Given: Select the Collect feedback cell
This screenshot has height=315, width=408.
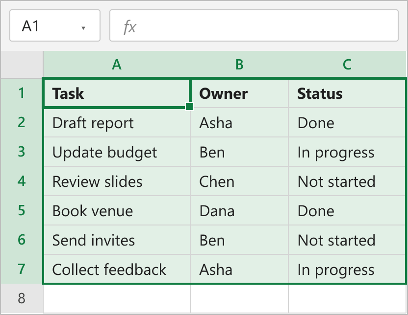Looking at the screenshot, I should click(117, 269).
